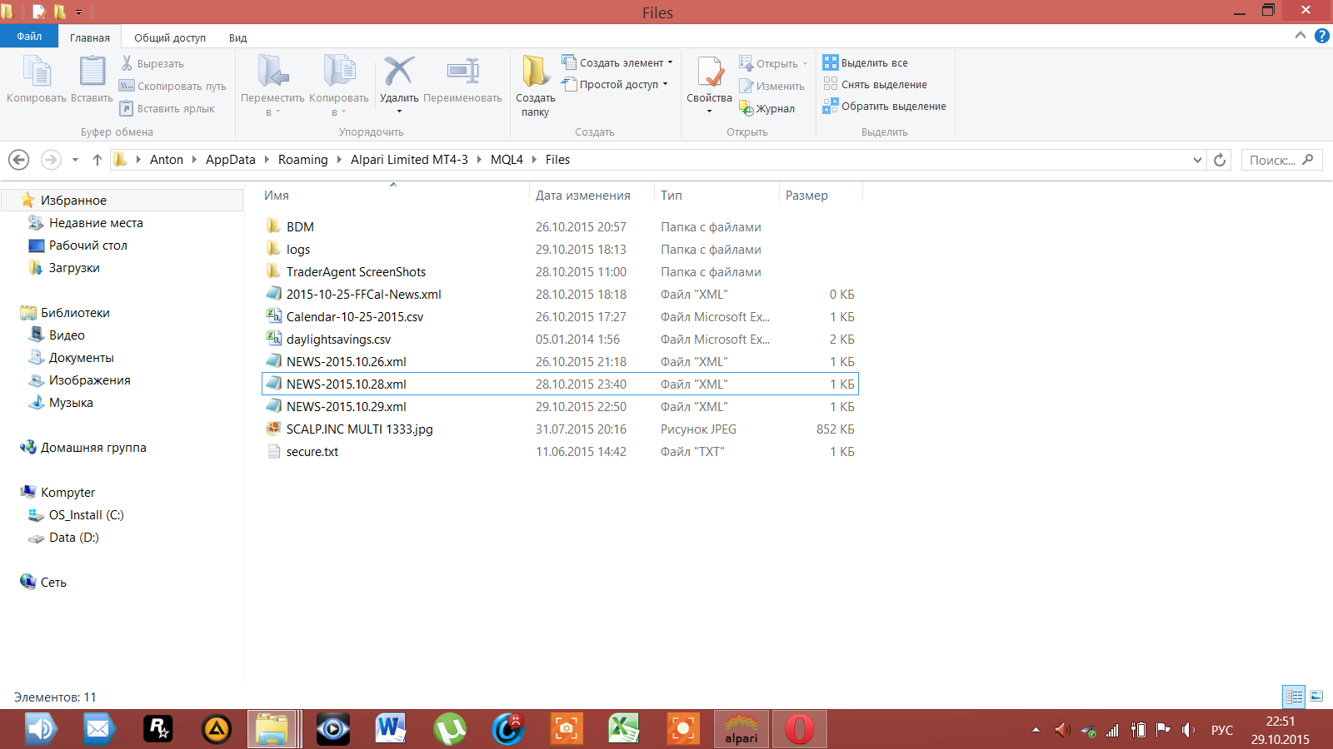1333x749 pixels.
Task: Sort by the Name (Имя) column header
Action: pyautogui.click(x=277, y=196)
